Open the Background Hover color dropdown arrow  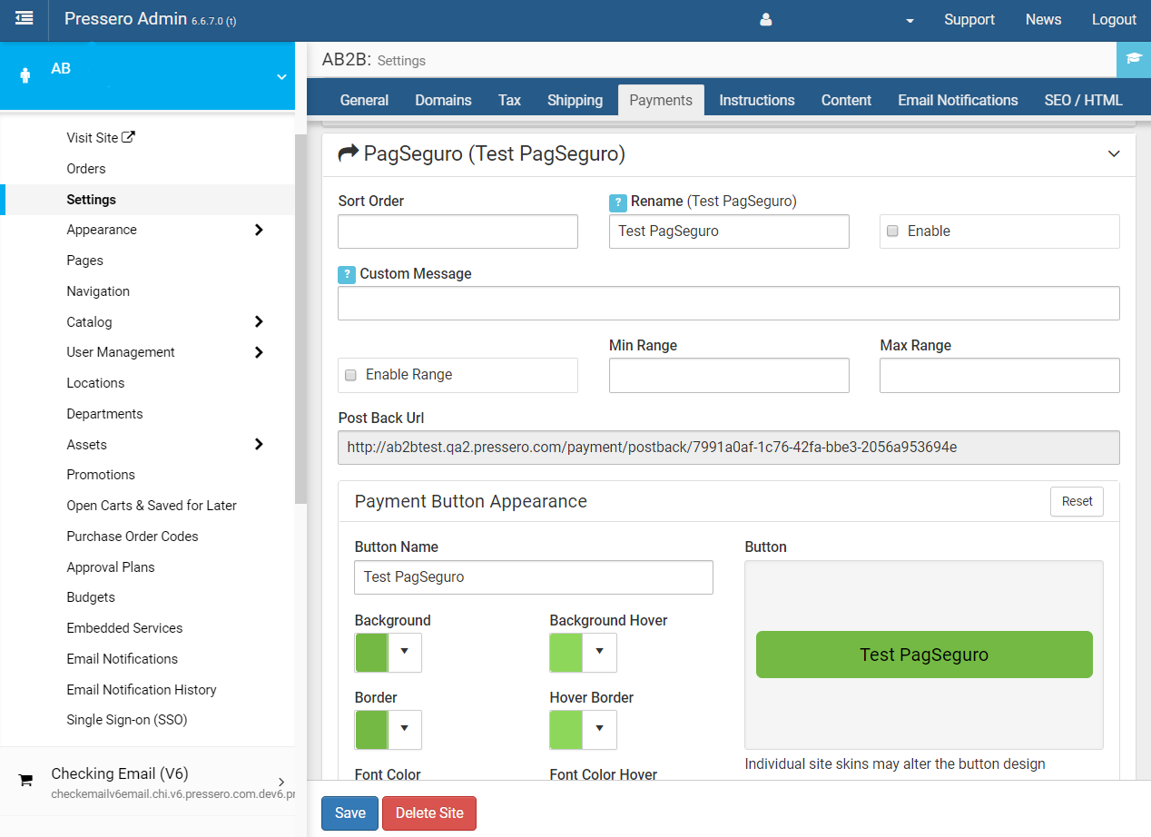click(600, 652)
